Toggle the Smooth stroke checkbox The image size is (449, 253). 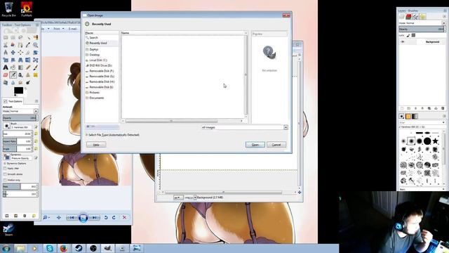[x=5, y=174]
